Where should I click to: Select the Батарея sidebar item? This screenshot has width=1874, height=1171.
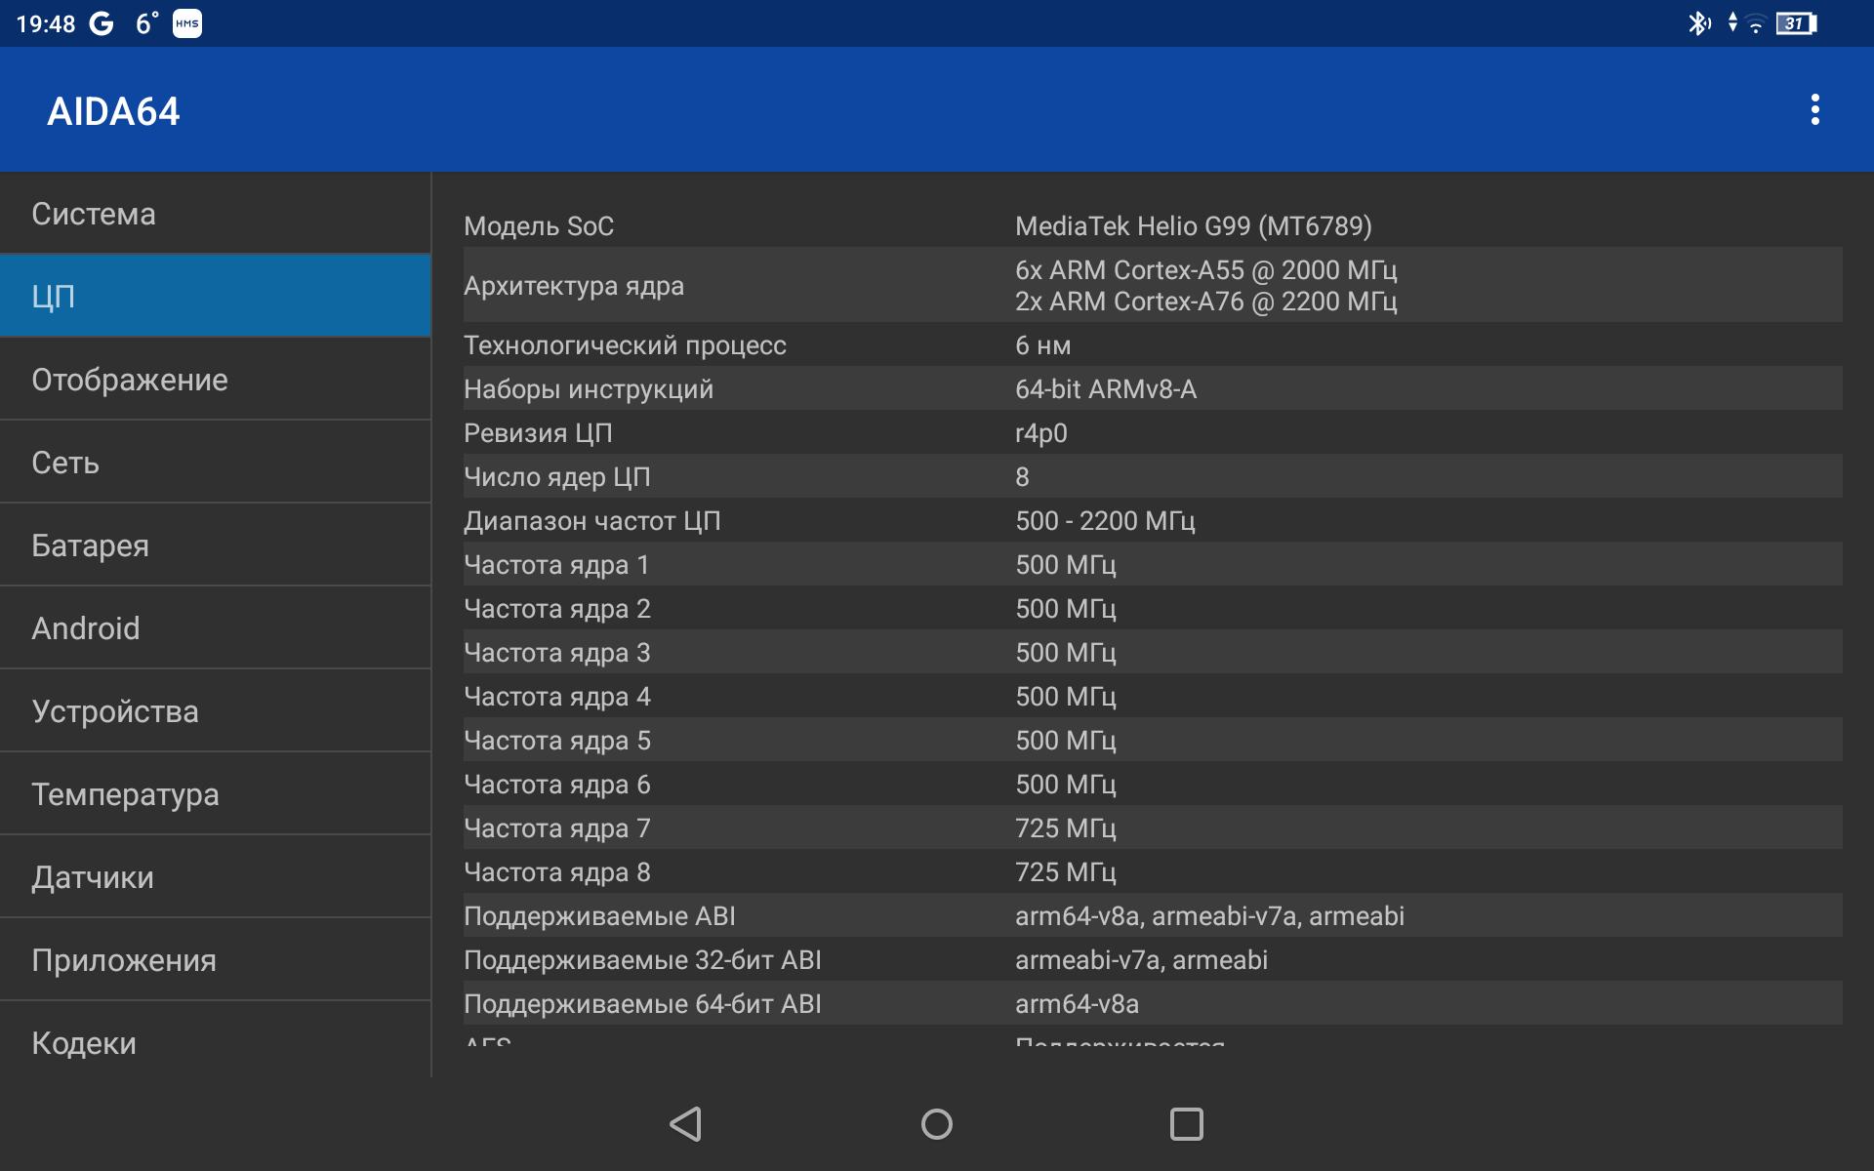coord(215,545)
